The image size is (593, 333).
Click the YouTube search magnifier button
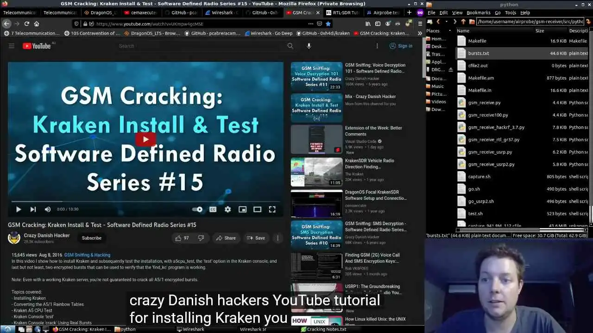tap(290, 46)
